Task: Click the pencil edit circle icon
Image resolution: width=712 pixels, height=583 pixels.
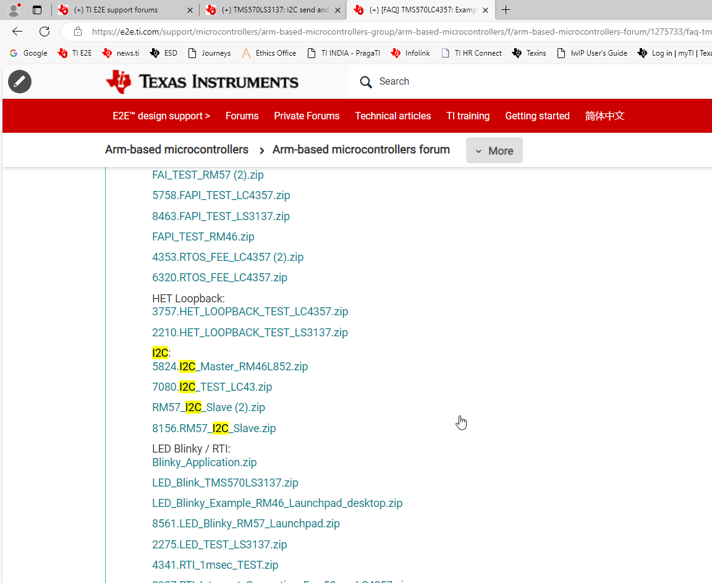Action: [20, 82]
